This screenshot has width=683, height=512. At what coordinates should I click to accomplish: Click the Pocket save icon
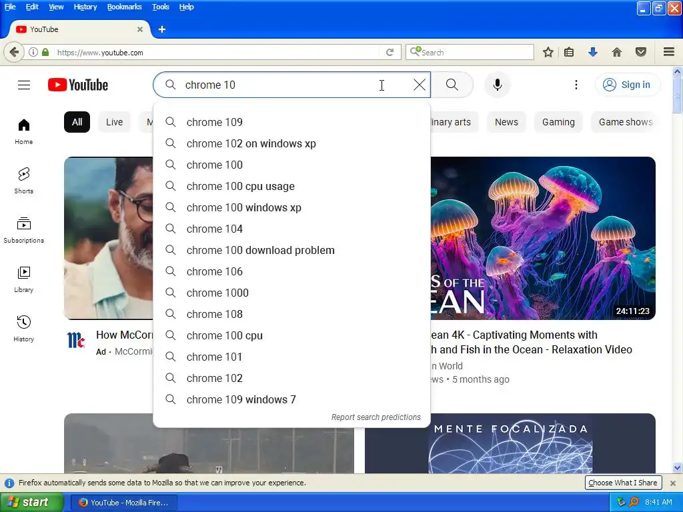(x=641, y=52)
